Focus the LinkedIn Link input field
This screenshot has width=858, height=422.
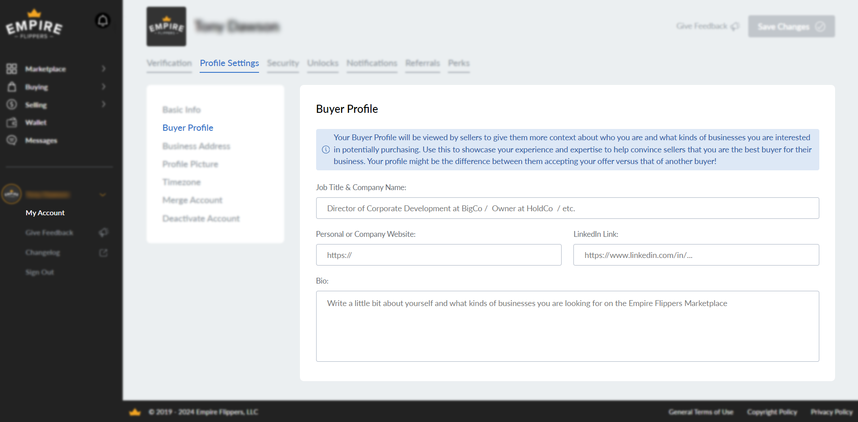pos(696,255)
